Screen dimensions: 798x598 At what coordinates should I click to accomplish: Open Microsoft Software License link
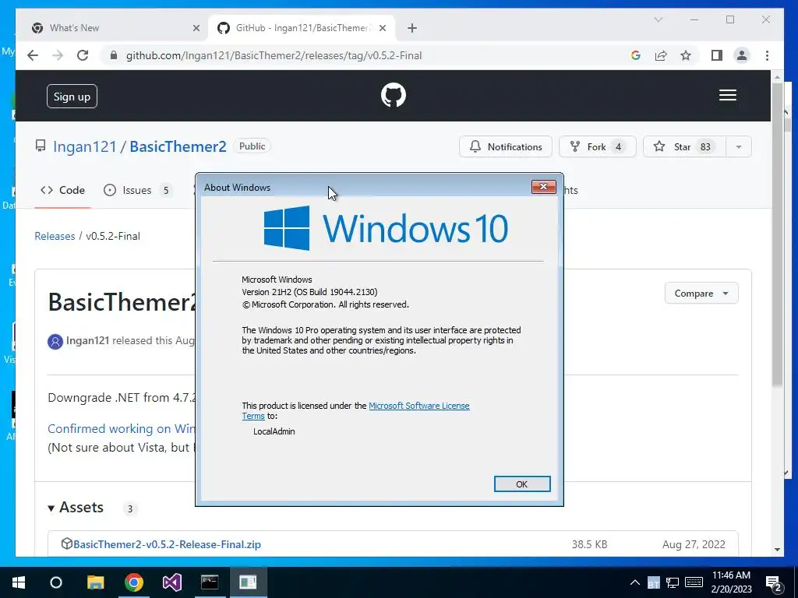coord(418,406)
